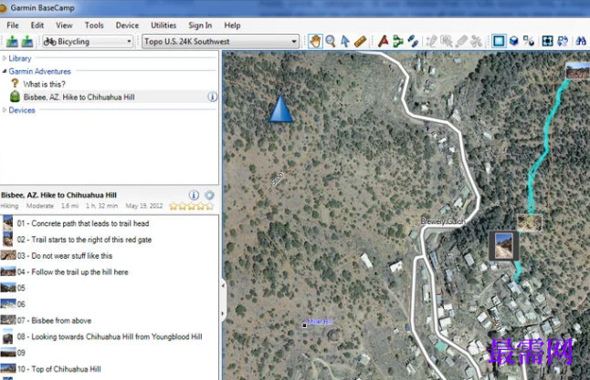Click the grayed-out pencil Insert tool
590x380 pixels.
click(x=431, y=41)
